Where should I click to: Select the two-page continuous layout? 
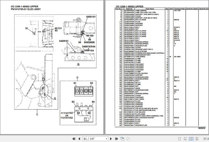click(197, 139)
